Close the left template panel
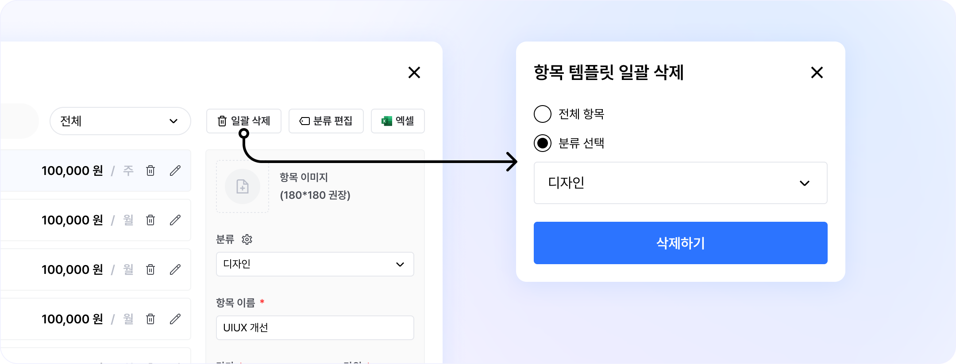The height and width of the screenshot is (364, 956). [x=414, y=72]
